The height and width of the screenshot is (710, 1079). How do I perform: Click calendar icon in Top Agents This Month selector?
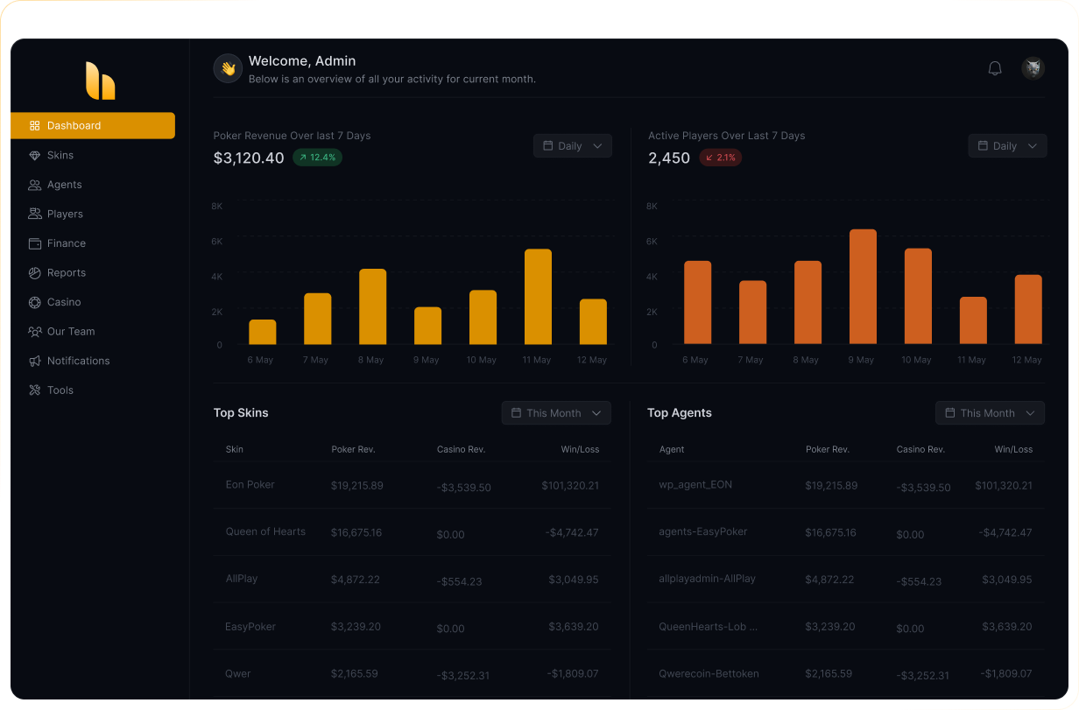(950, 413)
